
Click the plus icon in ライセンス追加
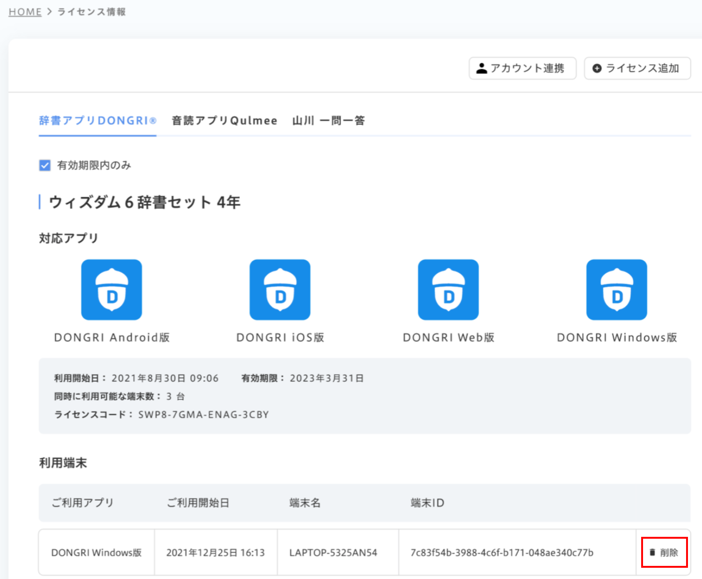point(597,68)
